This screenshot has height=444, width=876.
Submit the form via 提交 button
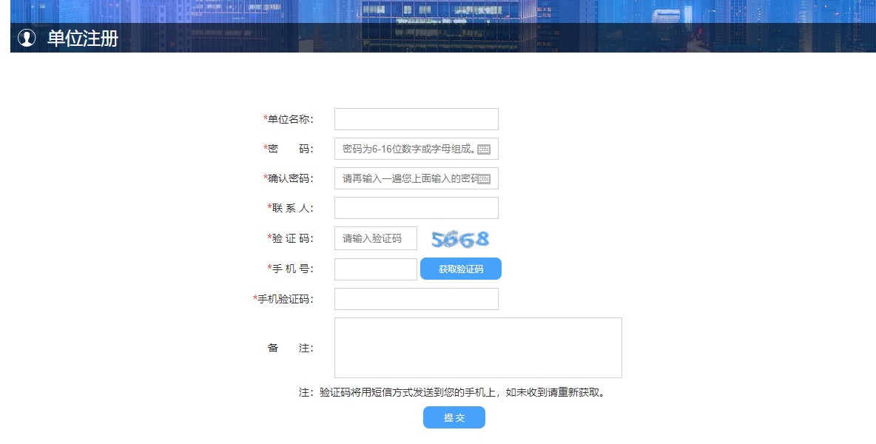pyautogui.click(x=454, y=417)
